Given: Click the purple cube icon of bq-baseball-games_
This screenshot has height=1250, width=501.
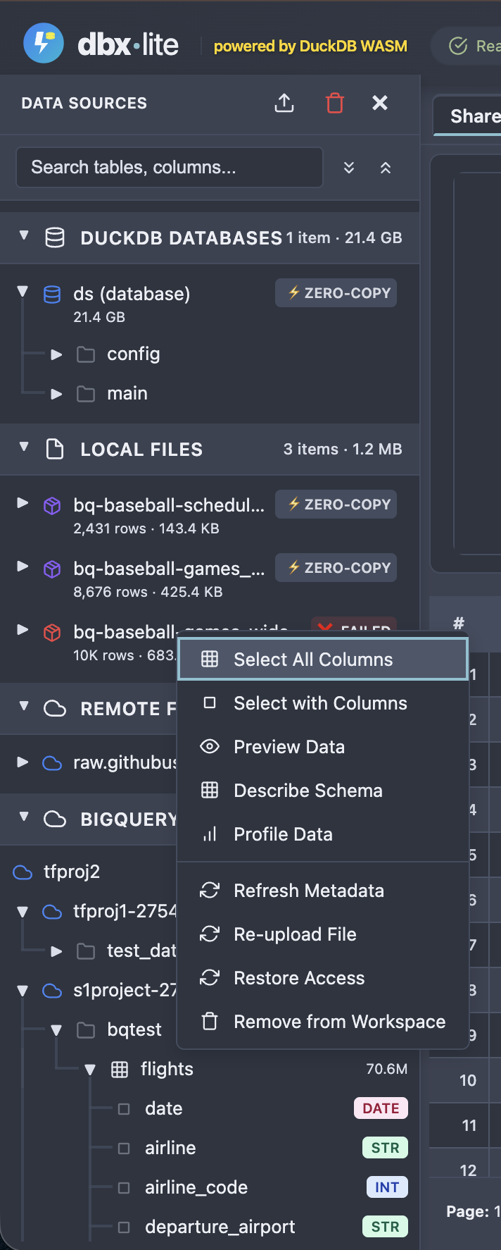Looking at the screenshot, I should point(52,569).
